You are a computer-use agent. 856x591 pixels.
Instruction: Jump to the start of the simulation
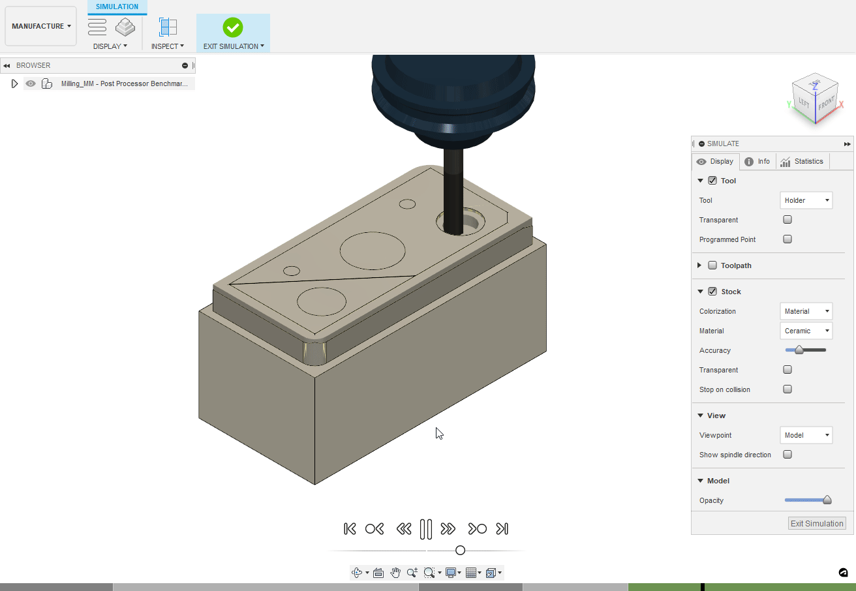pos(350,529)
